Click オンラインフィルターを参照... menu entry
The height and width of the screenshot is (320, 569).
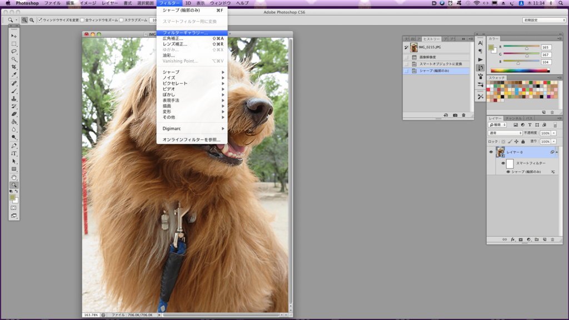tap(192, 139)
